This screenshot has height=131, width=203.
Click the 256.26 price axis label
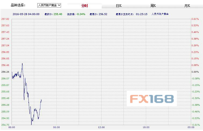click(5, 72)
